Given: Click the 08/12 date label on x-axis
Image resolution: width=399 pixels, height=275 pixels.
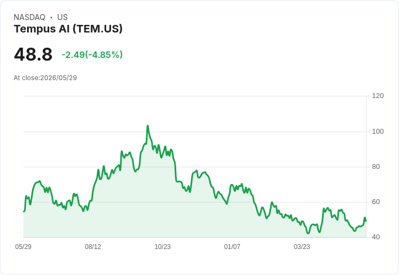Looking at the screenshot, I should tap(93, 247).
